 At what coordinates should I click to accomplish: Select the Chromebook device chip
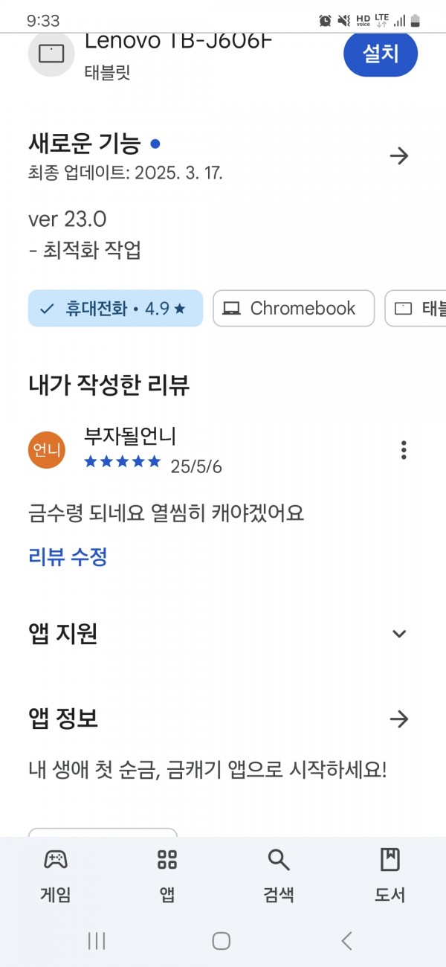[x=294, y=308]
